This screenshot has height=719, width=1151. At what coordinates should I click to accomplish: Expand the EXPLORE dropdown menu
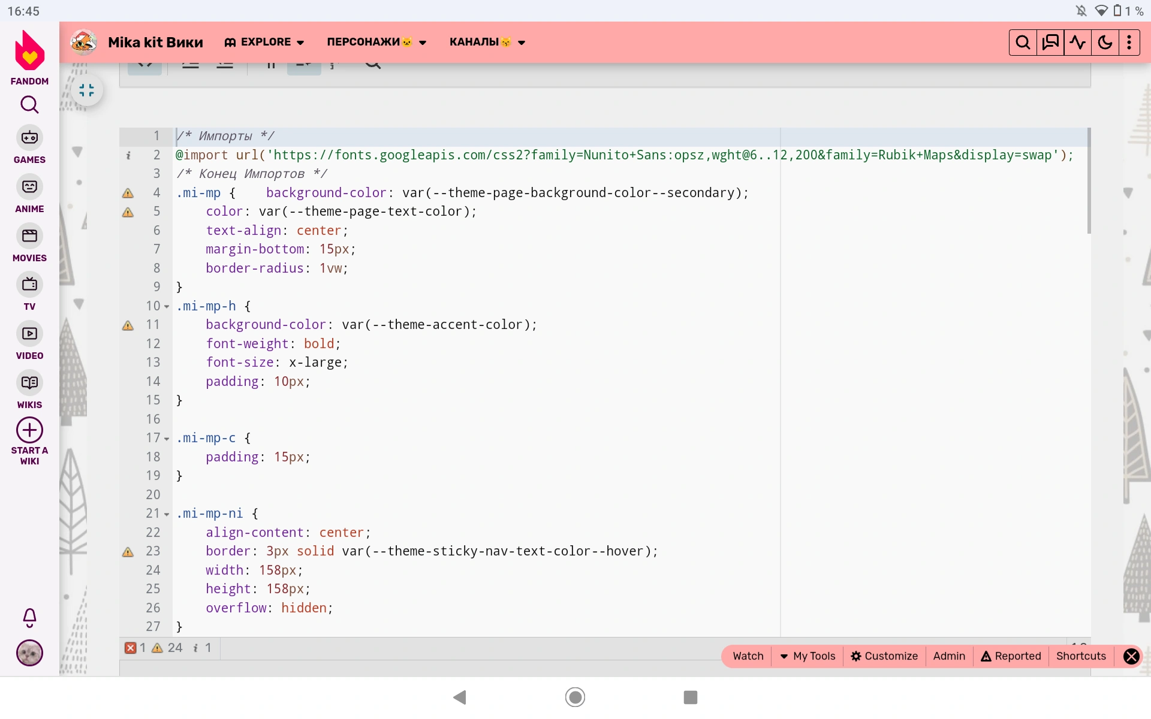[x=264, y=43]
